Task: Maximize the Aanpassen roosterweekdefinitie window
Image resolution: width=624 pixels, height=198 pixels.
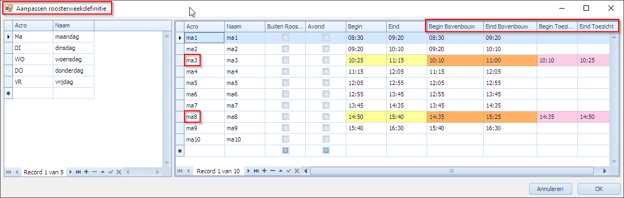Action: coord(586,8)
